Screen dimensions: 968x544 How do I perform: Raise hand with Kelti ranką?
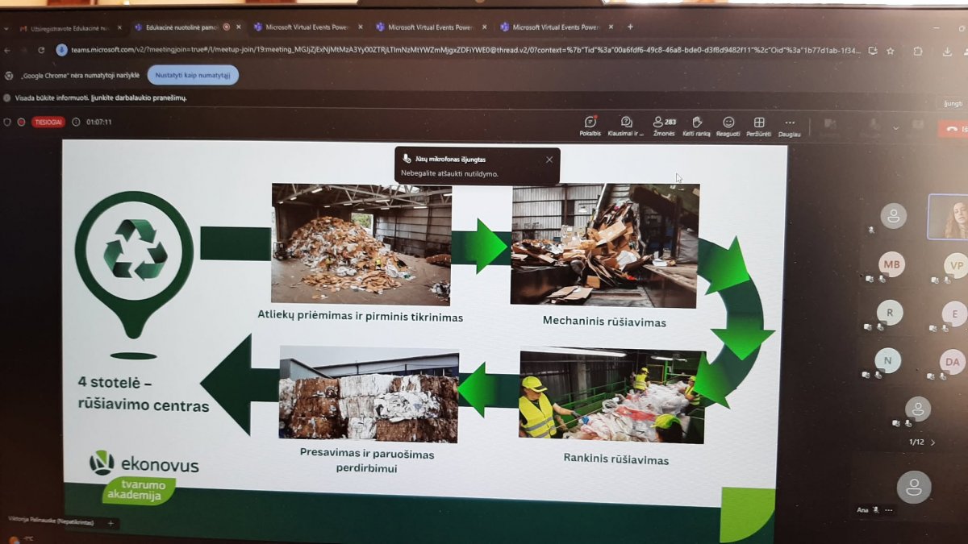(x=696, y=125)
